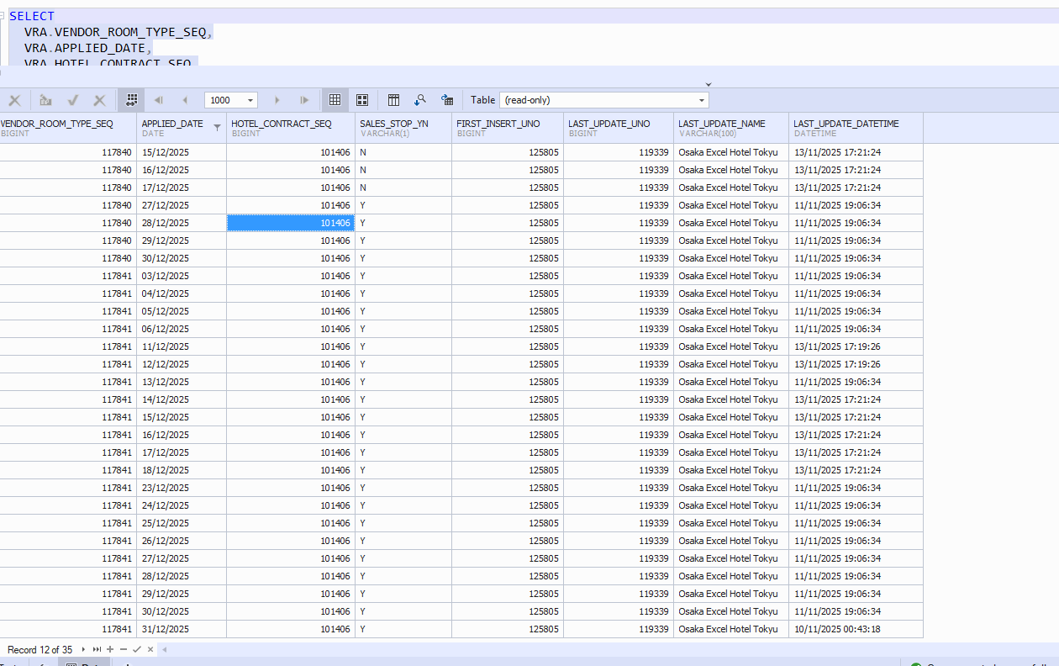Screen dimensions: 1059x666
Task: Open filter dropdown on APPLIED_DATE column
Action: click(x=218, y=128)
